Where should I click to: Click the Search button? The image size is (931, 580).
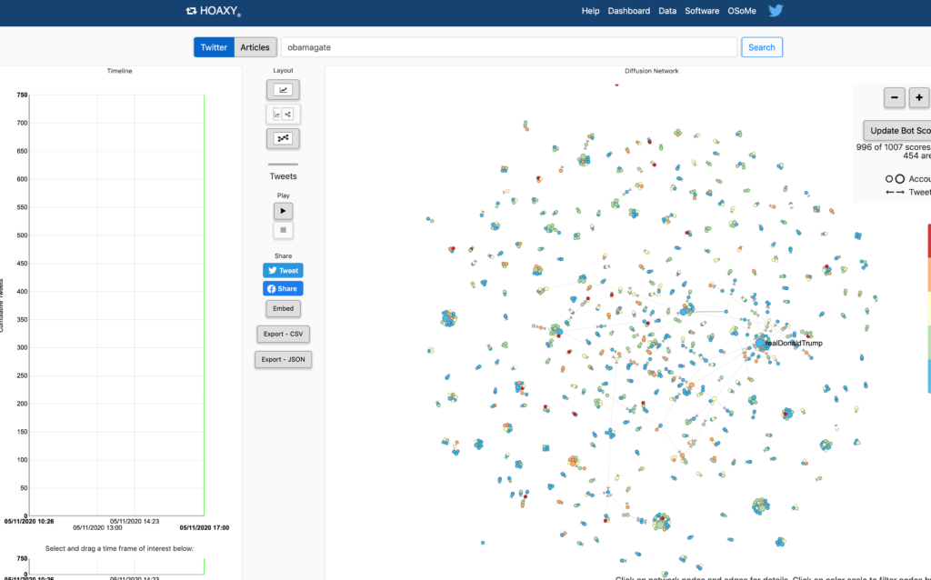(x=762, y=47)
